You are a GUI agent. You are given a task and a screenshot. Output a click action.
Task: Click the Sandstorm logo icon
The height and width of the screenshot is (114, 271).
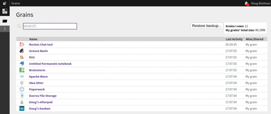[x=4, y=3]
